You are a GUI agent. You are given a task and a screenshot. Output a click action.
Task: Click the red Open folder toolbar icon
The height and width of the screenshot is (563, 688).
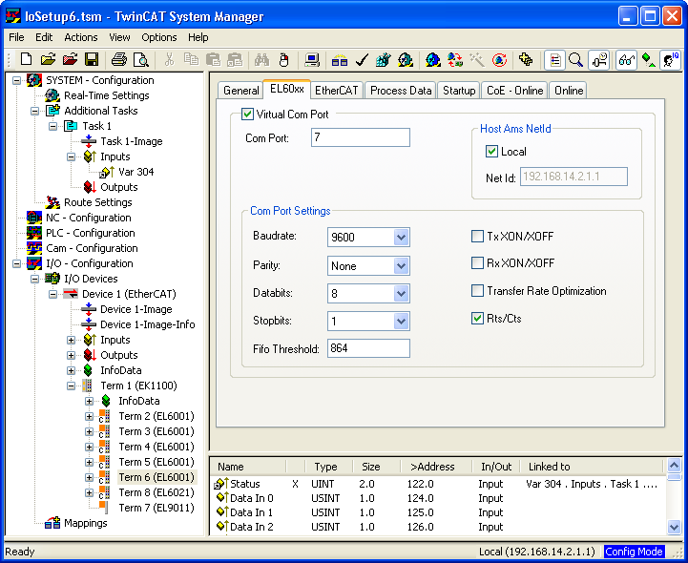click(70, 59)
